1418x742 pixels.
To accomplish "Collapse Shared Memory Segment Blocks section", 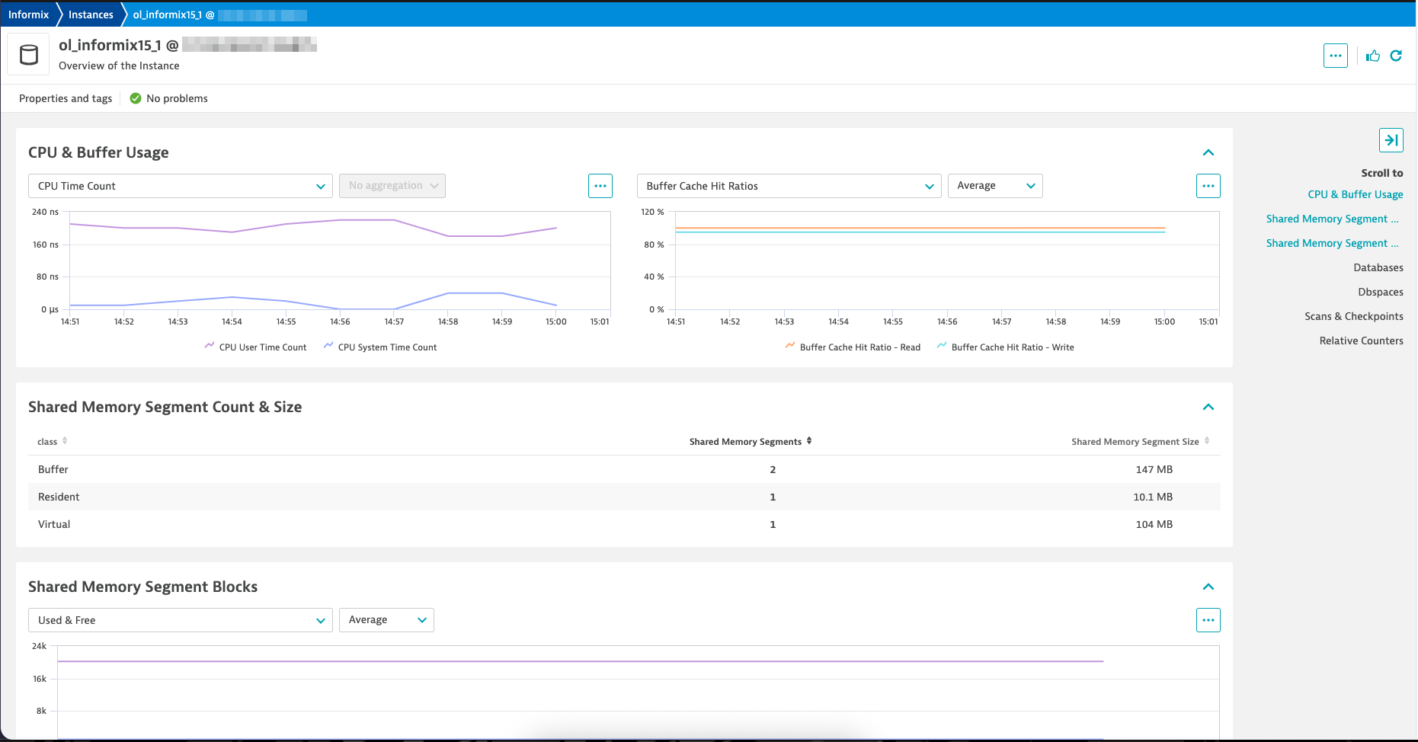I will (x=1208, y=587).
